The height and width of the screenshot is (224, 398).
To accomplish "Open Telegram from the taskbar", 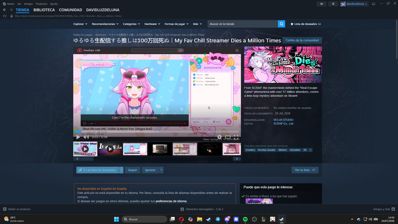I will point(218,219).
